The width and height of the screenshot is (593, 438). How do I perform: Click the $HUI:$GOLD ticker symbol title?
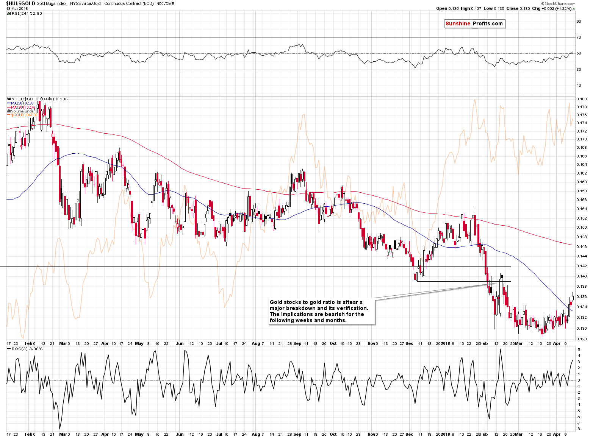pos(20,3)
